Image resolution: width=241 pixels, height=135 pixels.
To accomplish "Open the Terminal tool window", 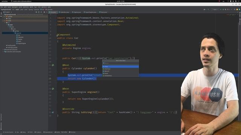I will tap(72, 132).
